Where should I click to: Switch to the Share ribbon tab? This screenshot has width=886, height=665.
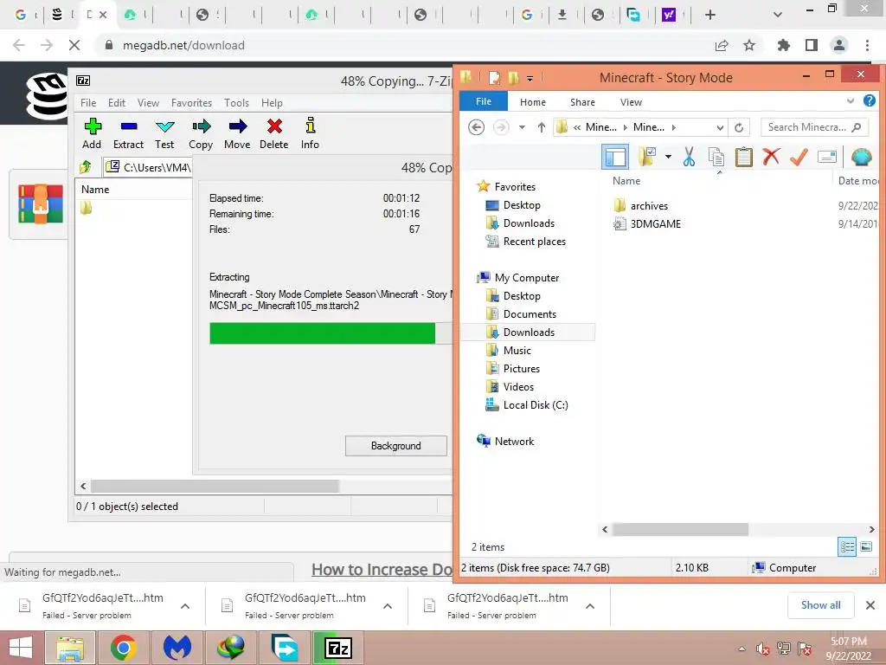coord(582,102)
